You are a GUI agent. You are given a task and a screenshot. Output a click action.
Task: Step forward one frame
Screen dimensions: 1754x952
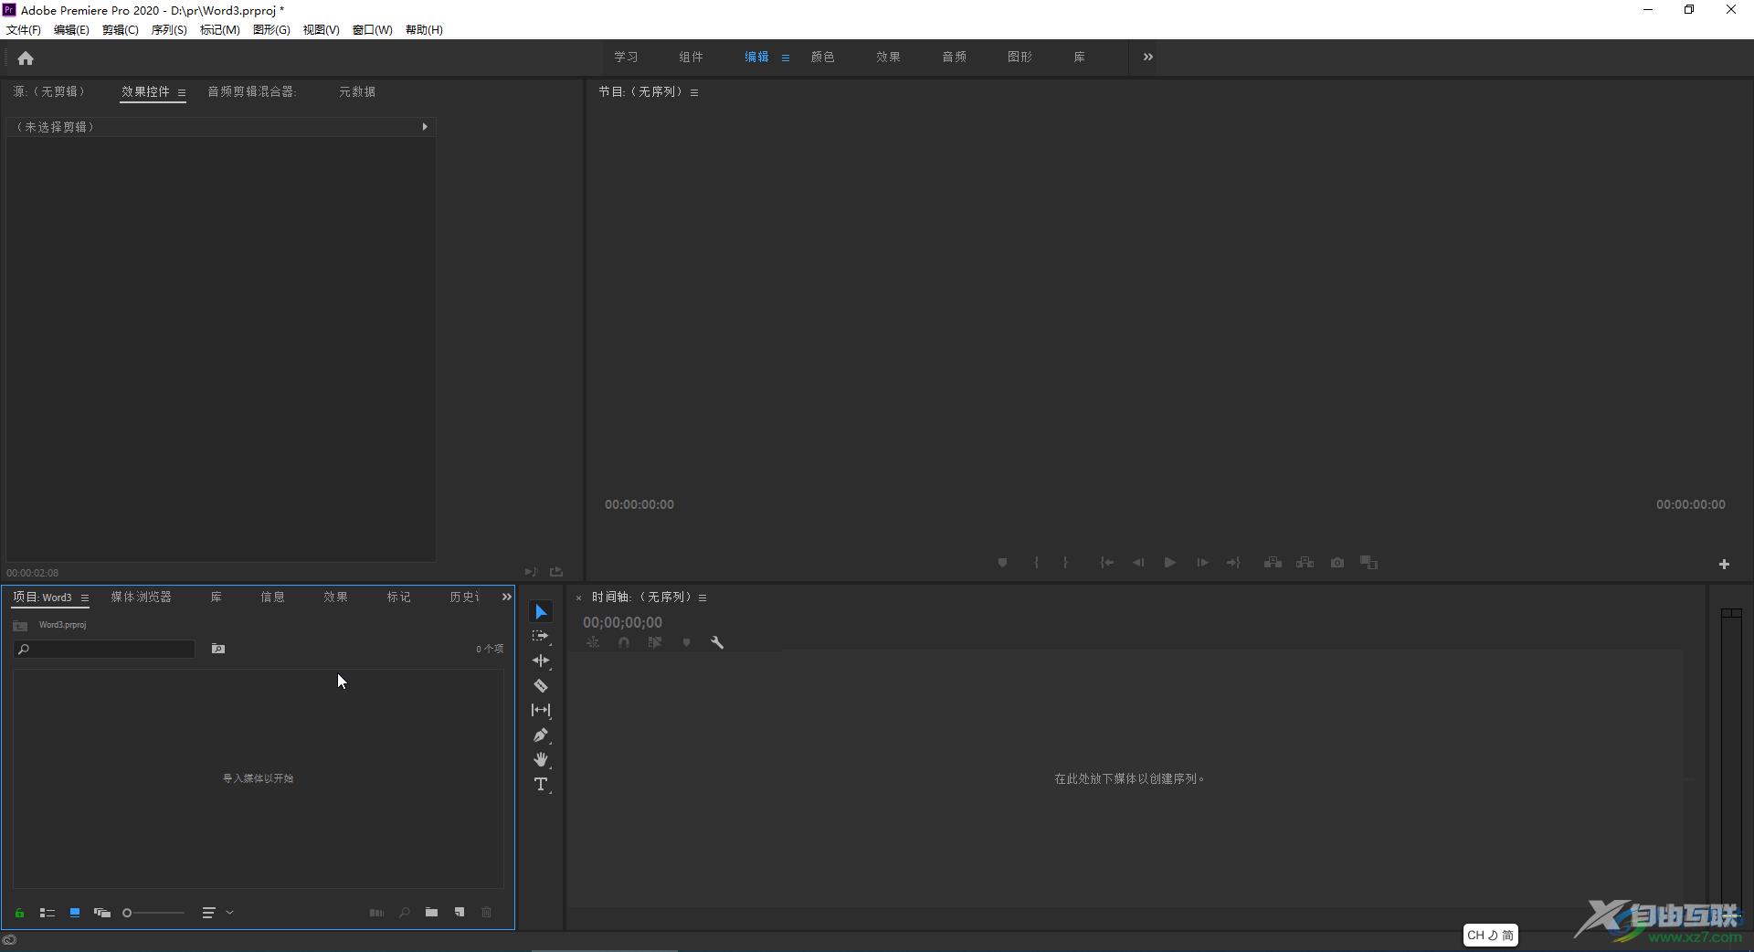(1202, 563)
